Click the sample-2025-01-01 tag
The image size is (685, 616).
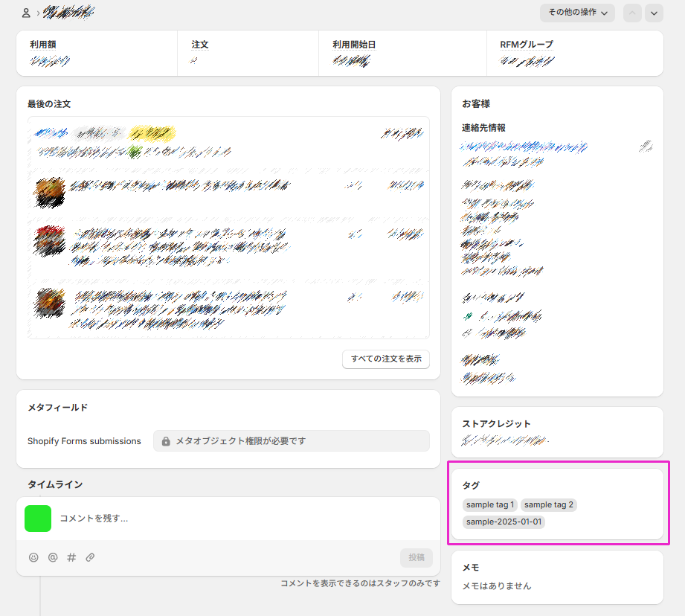[x=504, y=522]
